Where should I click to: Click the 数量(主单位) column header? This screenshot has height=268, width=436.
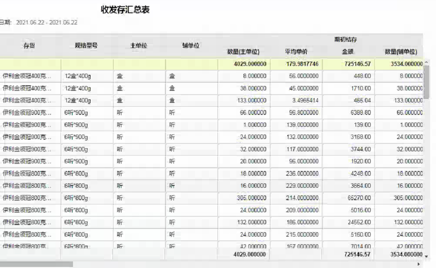click(x=243, y=52)
